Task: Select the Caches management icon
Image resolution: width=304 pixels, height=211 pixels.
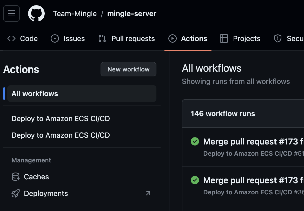Action: click(x=15, y=177)
